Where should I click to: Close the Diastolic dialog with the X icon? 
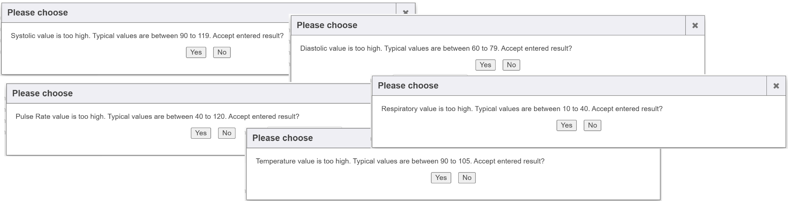(695, 25)
